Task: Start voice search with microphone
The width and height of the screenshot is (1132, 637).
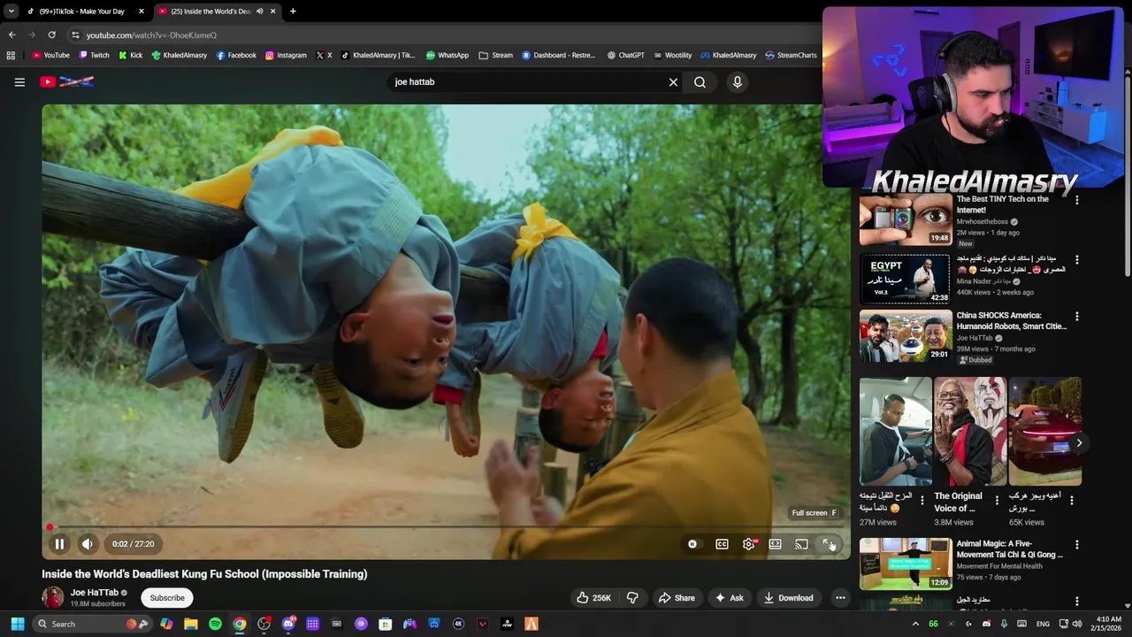Action: (x=738, y=82)
